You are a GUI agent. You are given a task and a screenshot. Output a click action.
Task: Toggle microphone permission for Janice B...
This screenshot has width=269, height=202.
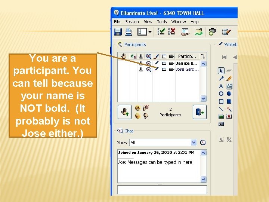pyautogui.click(x=141, y=63)
